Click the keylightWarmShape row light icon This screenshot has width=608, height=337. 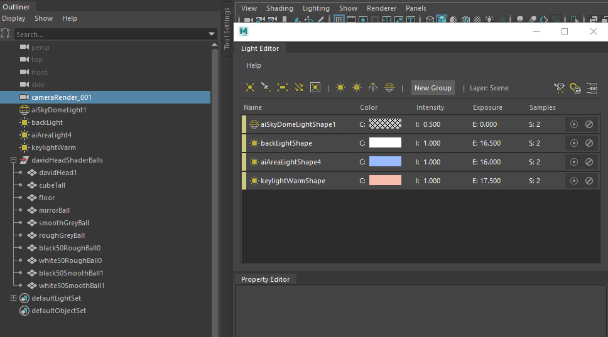tap(254, 181)
